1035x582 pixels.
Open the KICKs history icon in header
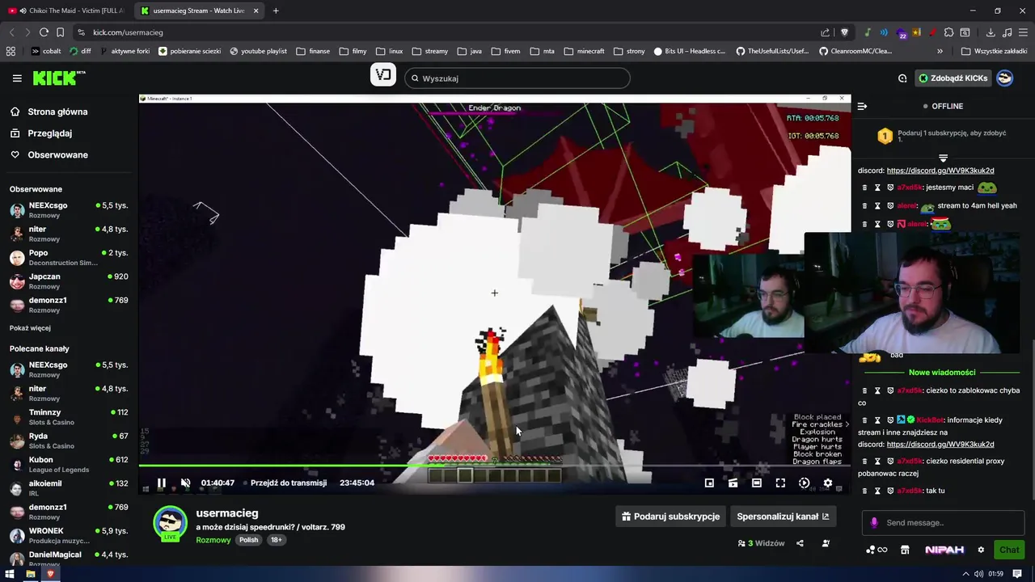click(x=902, y=78)
